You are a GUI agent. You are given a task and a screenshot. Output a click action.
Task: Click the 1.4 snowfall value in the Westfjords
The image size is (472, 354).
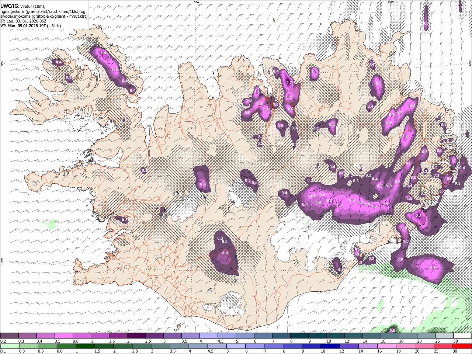click(104, 53)
